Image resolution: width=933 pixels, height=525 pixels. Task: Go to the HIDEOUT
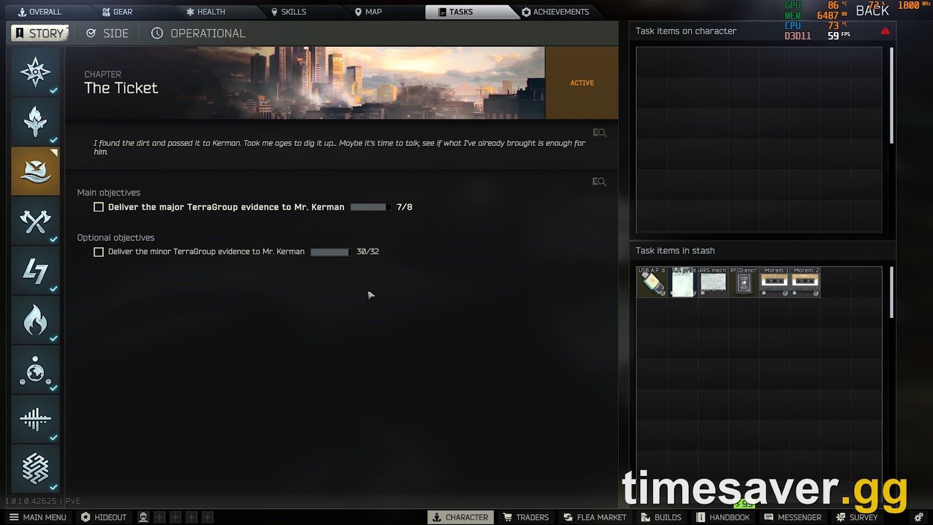pyautogui.click(x=104, y=517)
